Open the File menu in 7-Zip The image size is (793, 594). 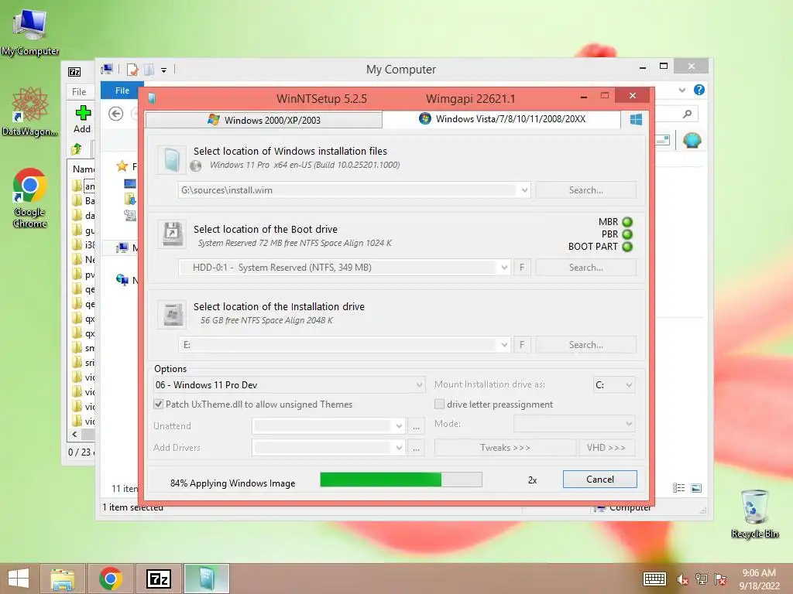click(x=79, y=91)
